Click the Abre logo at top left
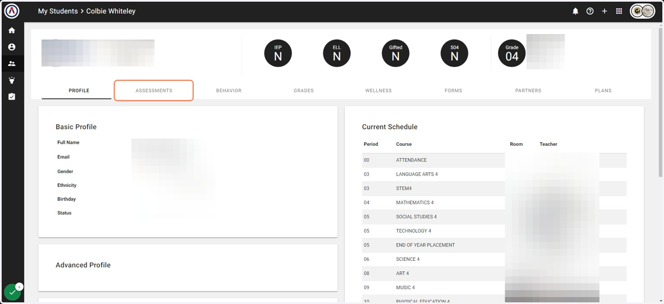Viewport: 664px width, 304px height. click(12, 11)
